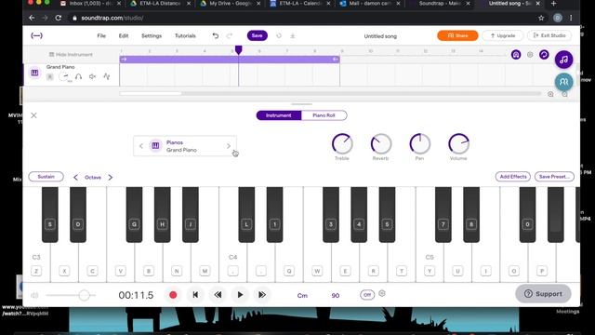Screen dimensions: 595x335
Task: Click Save Preset button
Action: click(x=554, y=177)
